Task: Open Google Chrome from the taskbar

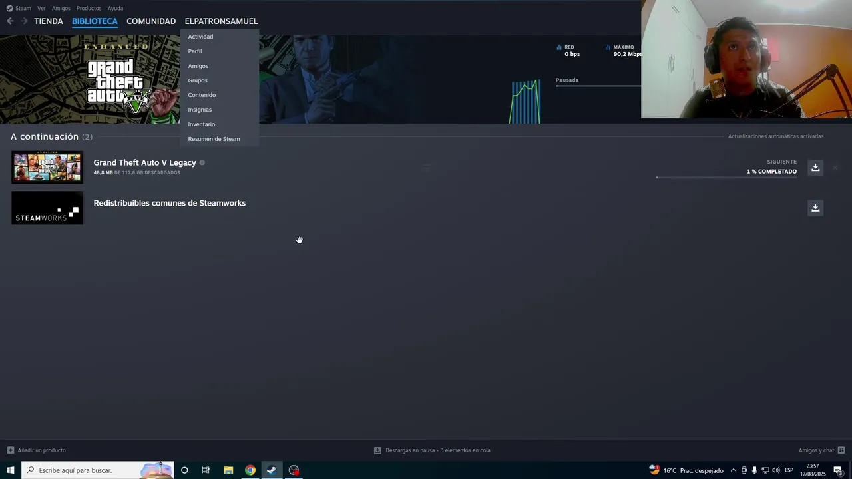Action: 250,470
